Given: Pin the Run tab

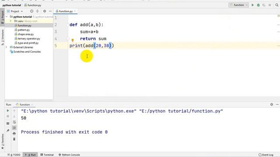Looking at the screenshot, I should point(8,131).
